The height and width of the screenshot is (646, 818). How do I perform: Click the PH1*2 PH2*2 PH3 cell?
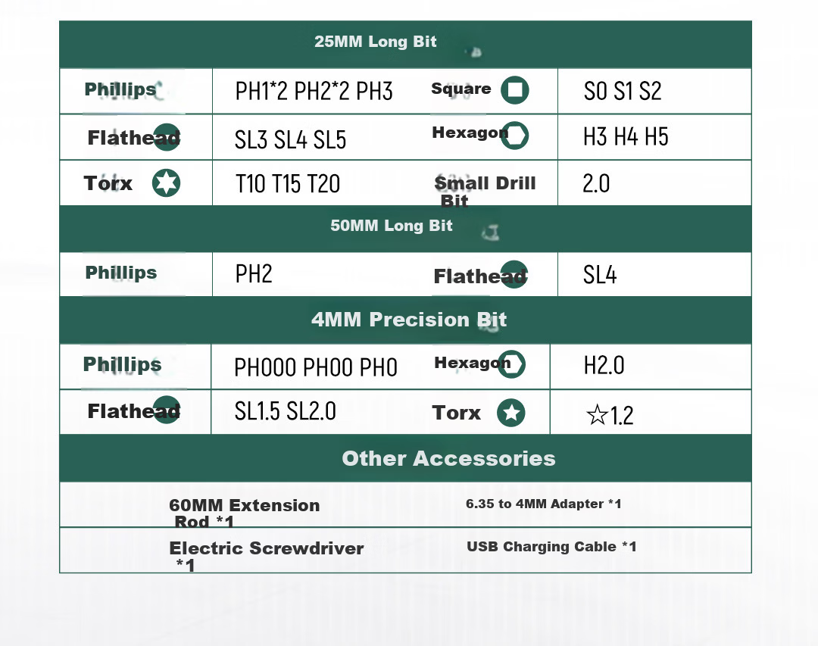coord(314,92)
